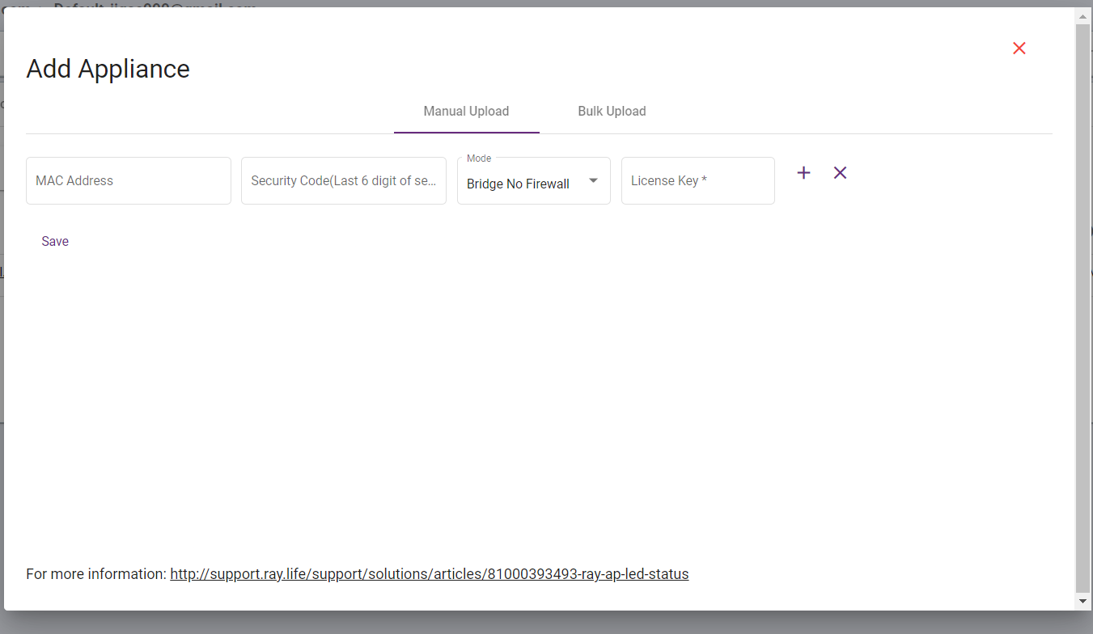Open the ray-ap-led-status support link
This screenshot has width=1093, height=634.
tap(429, 574)
